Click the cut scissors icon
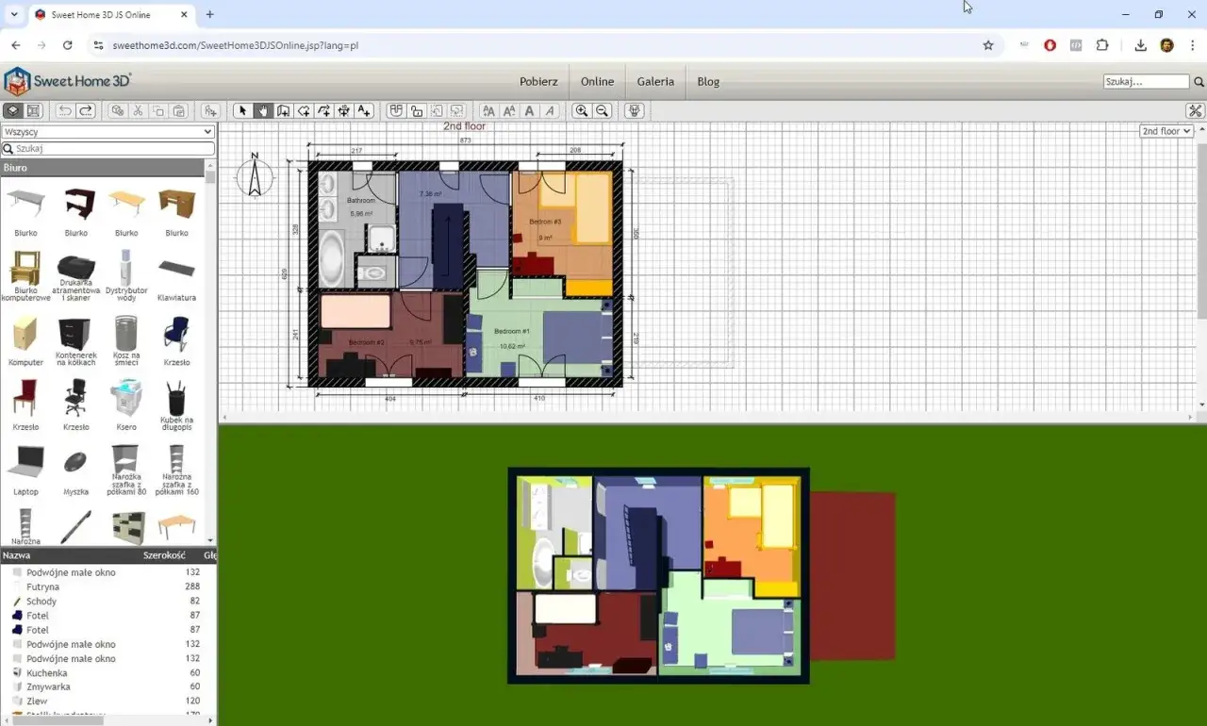This screenshot has height=726, width=1207. 139,110
